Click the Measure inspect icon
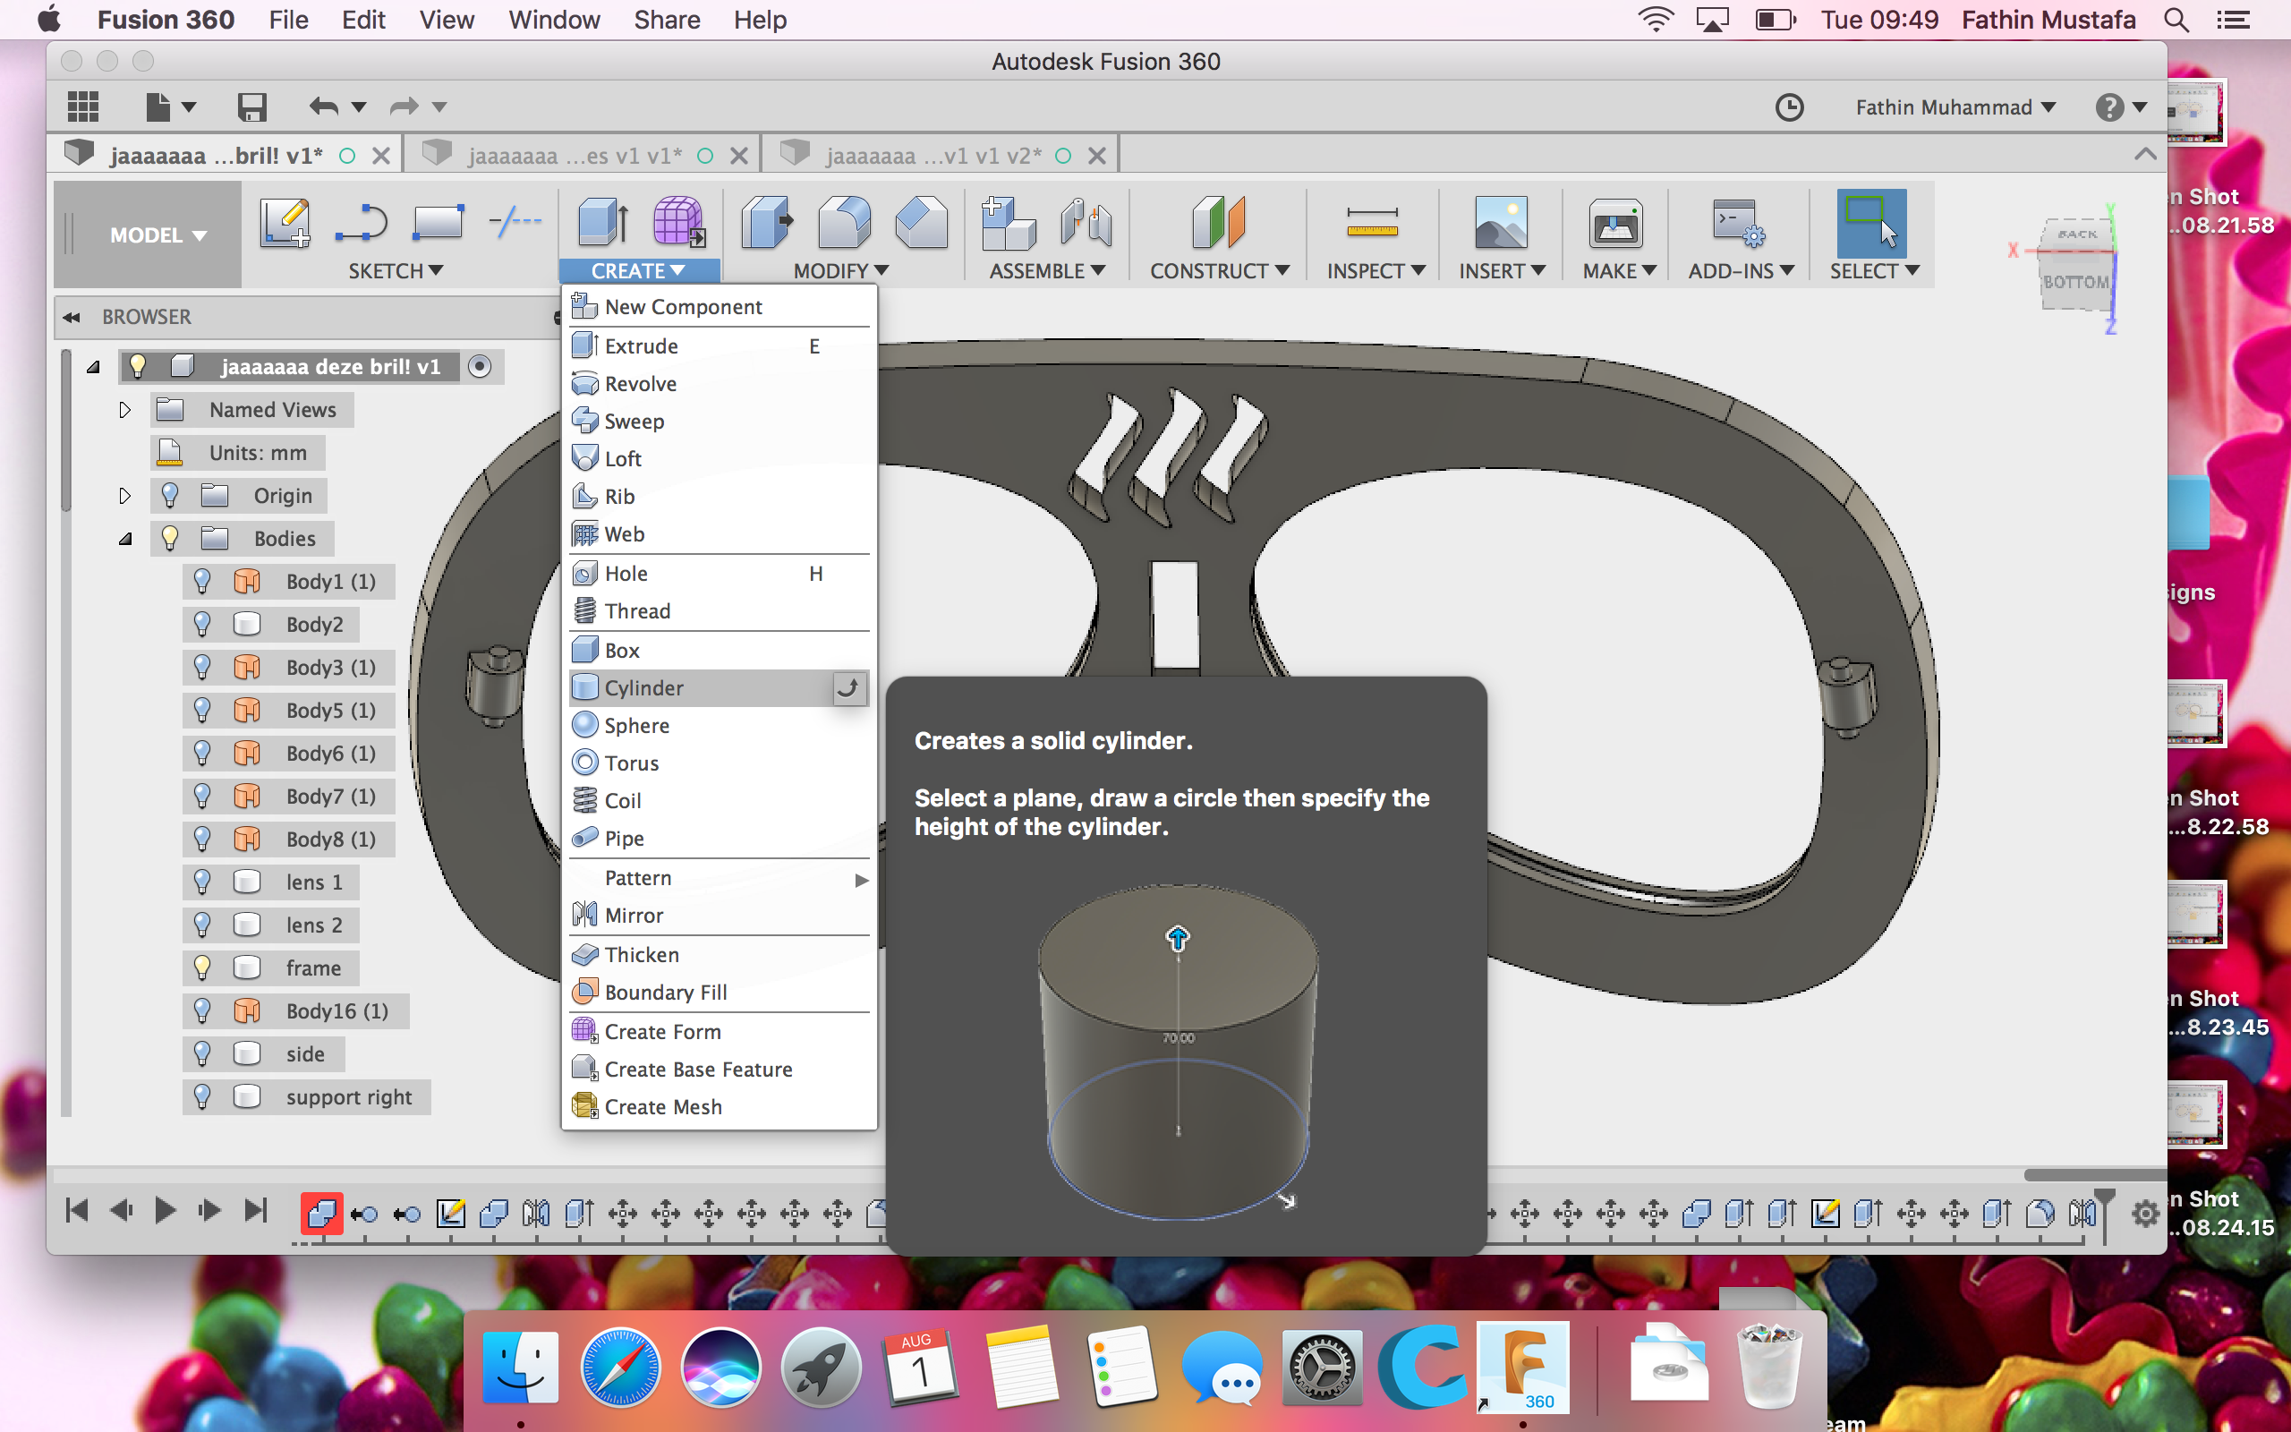 [x=1372, y=224]
